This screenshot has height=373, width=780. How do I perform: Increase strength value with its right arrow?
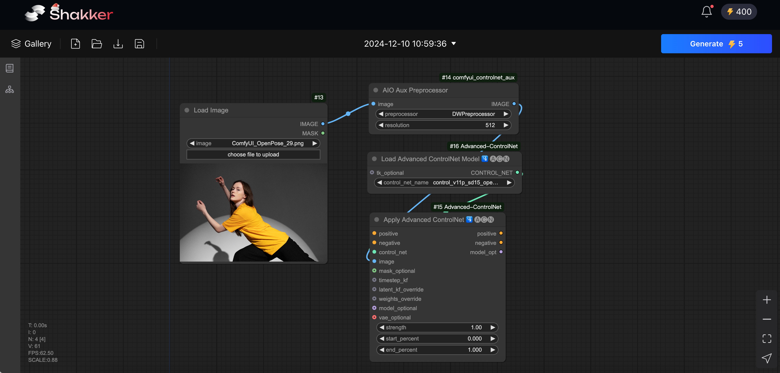[x=492, y=327]
